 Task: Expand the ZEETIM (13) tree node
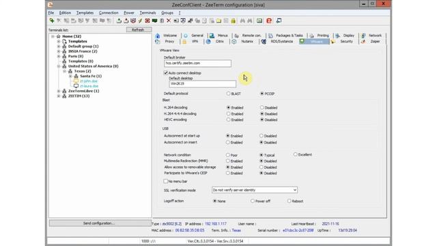59,96
